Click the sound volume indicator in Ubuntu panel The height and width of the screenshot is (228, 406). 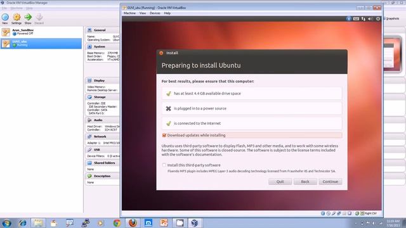[370, 18]
